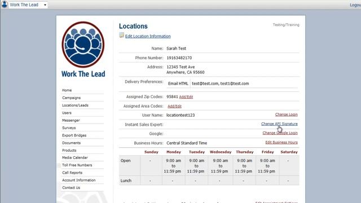The height and width of the screenshot is (203, 361).
Task: Click the user avatar icon in top bar
Action: (x=4, y=5)
